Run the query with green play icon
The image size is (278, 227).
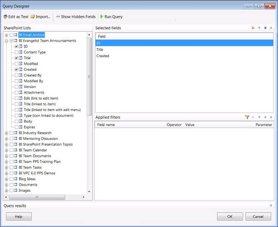pos(111,17)
